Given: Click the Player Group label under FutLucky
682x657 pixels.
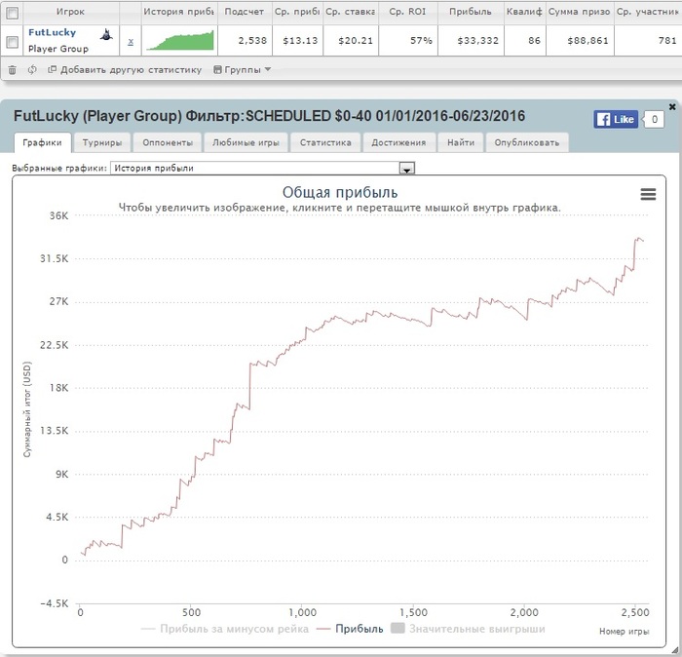Looking at the screenshot, I should click(58, 49).
